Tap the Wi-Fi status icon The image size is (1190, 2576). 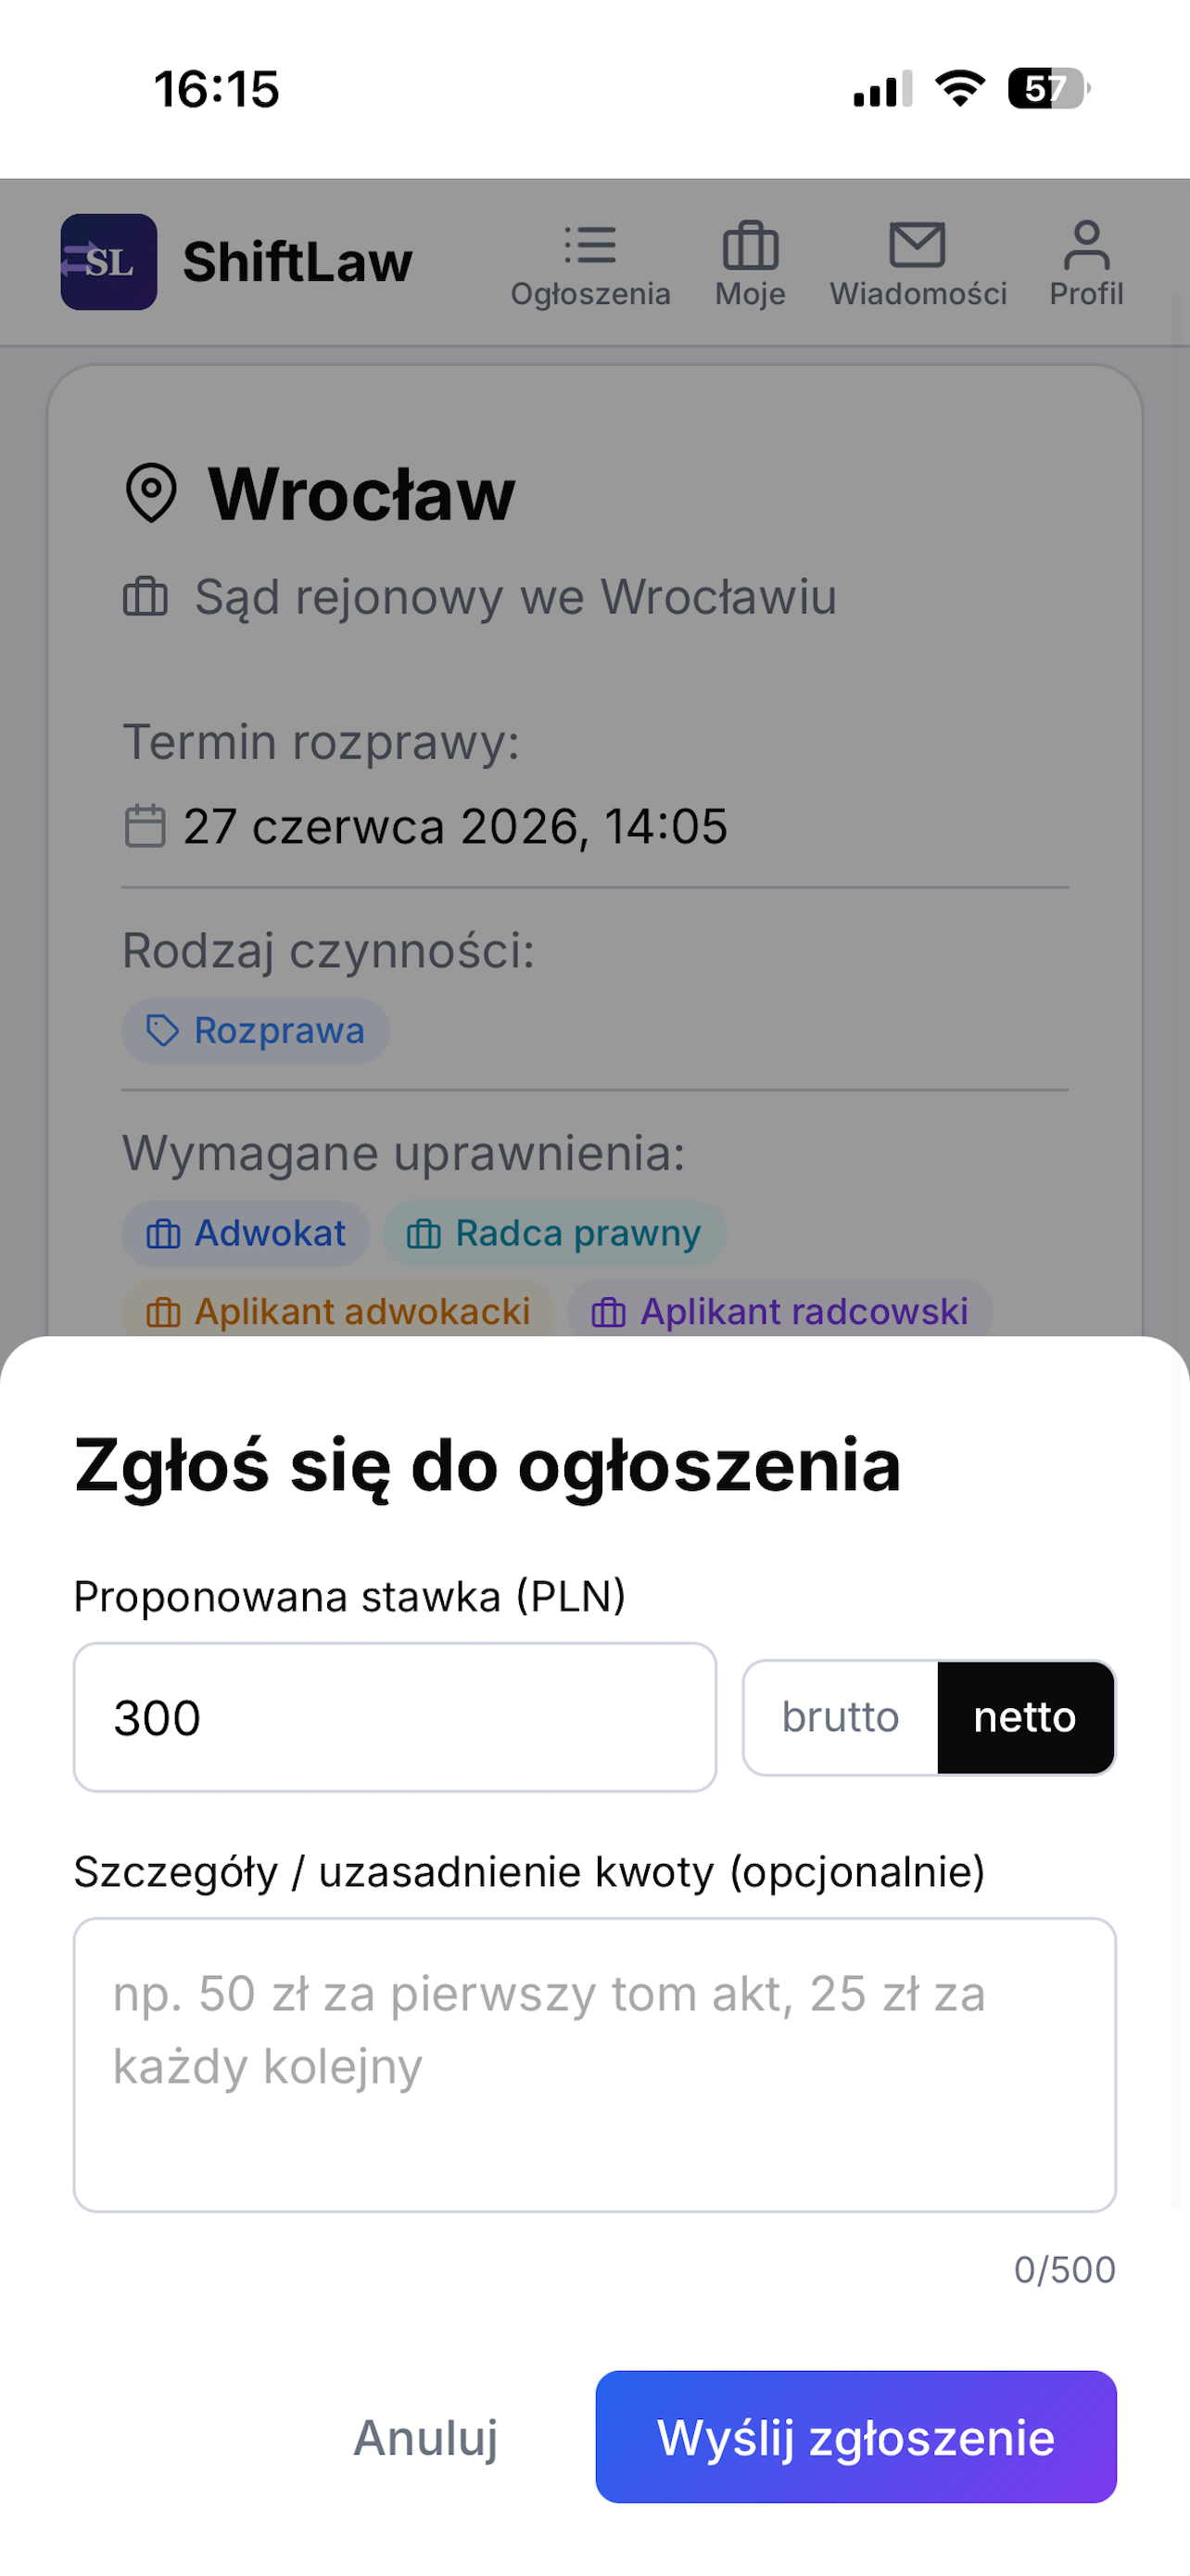click(x=960, y=88)
